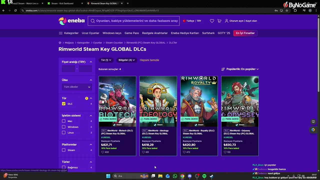This screenshot has width=320, height=180.
Task: Click the sort icon next to Popülerlik
Action: [x=223, y=69]
